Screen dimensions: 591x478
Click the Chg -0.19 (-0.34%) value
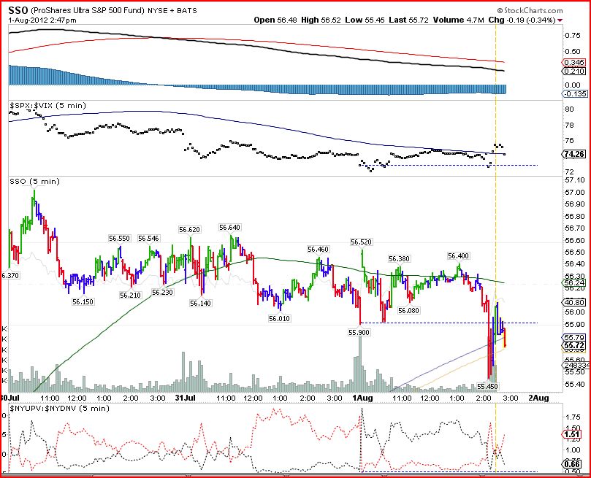coord(522,20)
